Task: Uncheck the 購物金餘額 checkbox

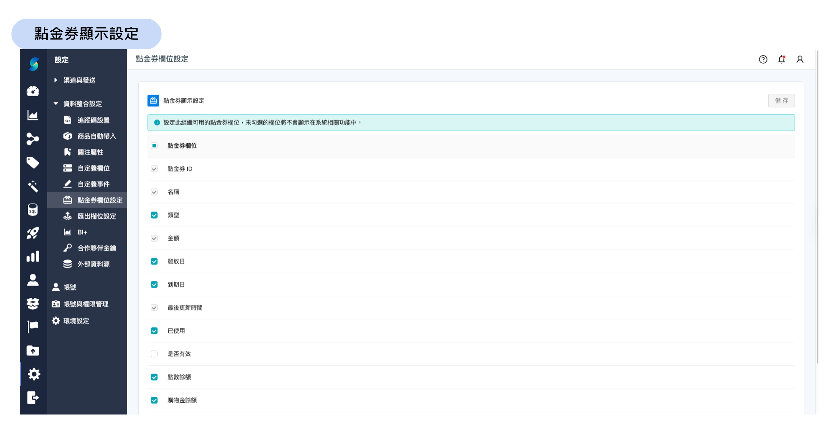Action: (x=154, y=400)
